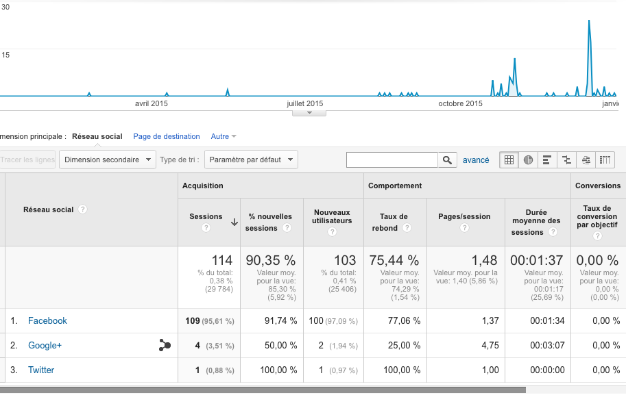Select the pivot table view icon
Screen dimensions: 626x395
point(605,160)
